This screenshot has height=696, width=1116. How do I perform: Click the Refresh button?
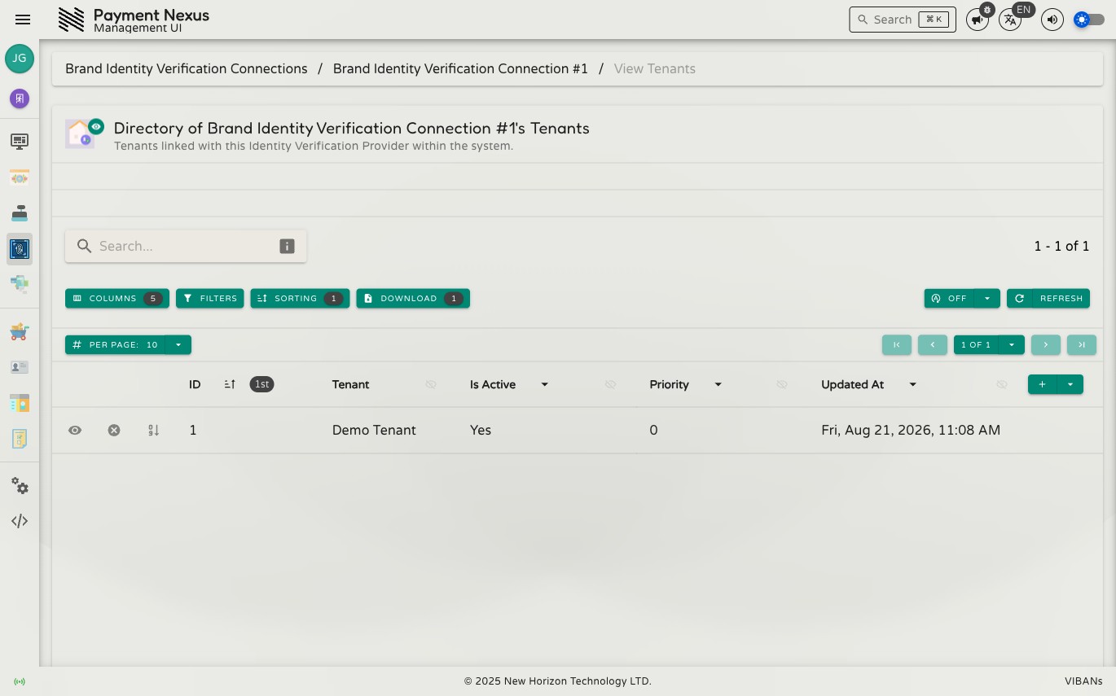1048,299
